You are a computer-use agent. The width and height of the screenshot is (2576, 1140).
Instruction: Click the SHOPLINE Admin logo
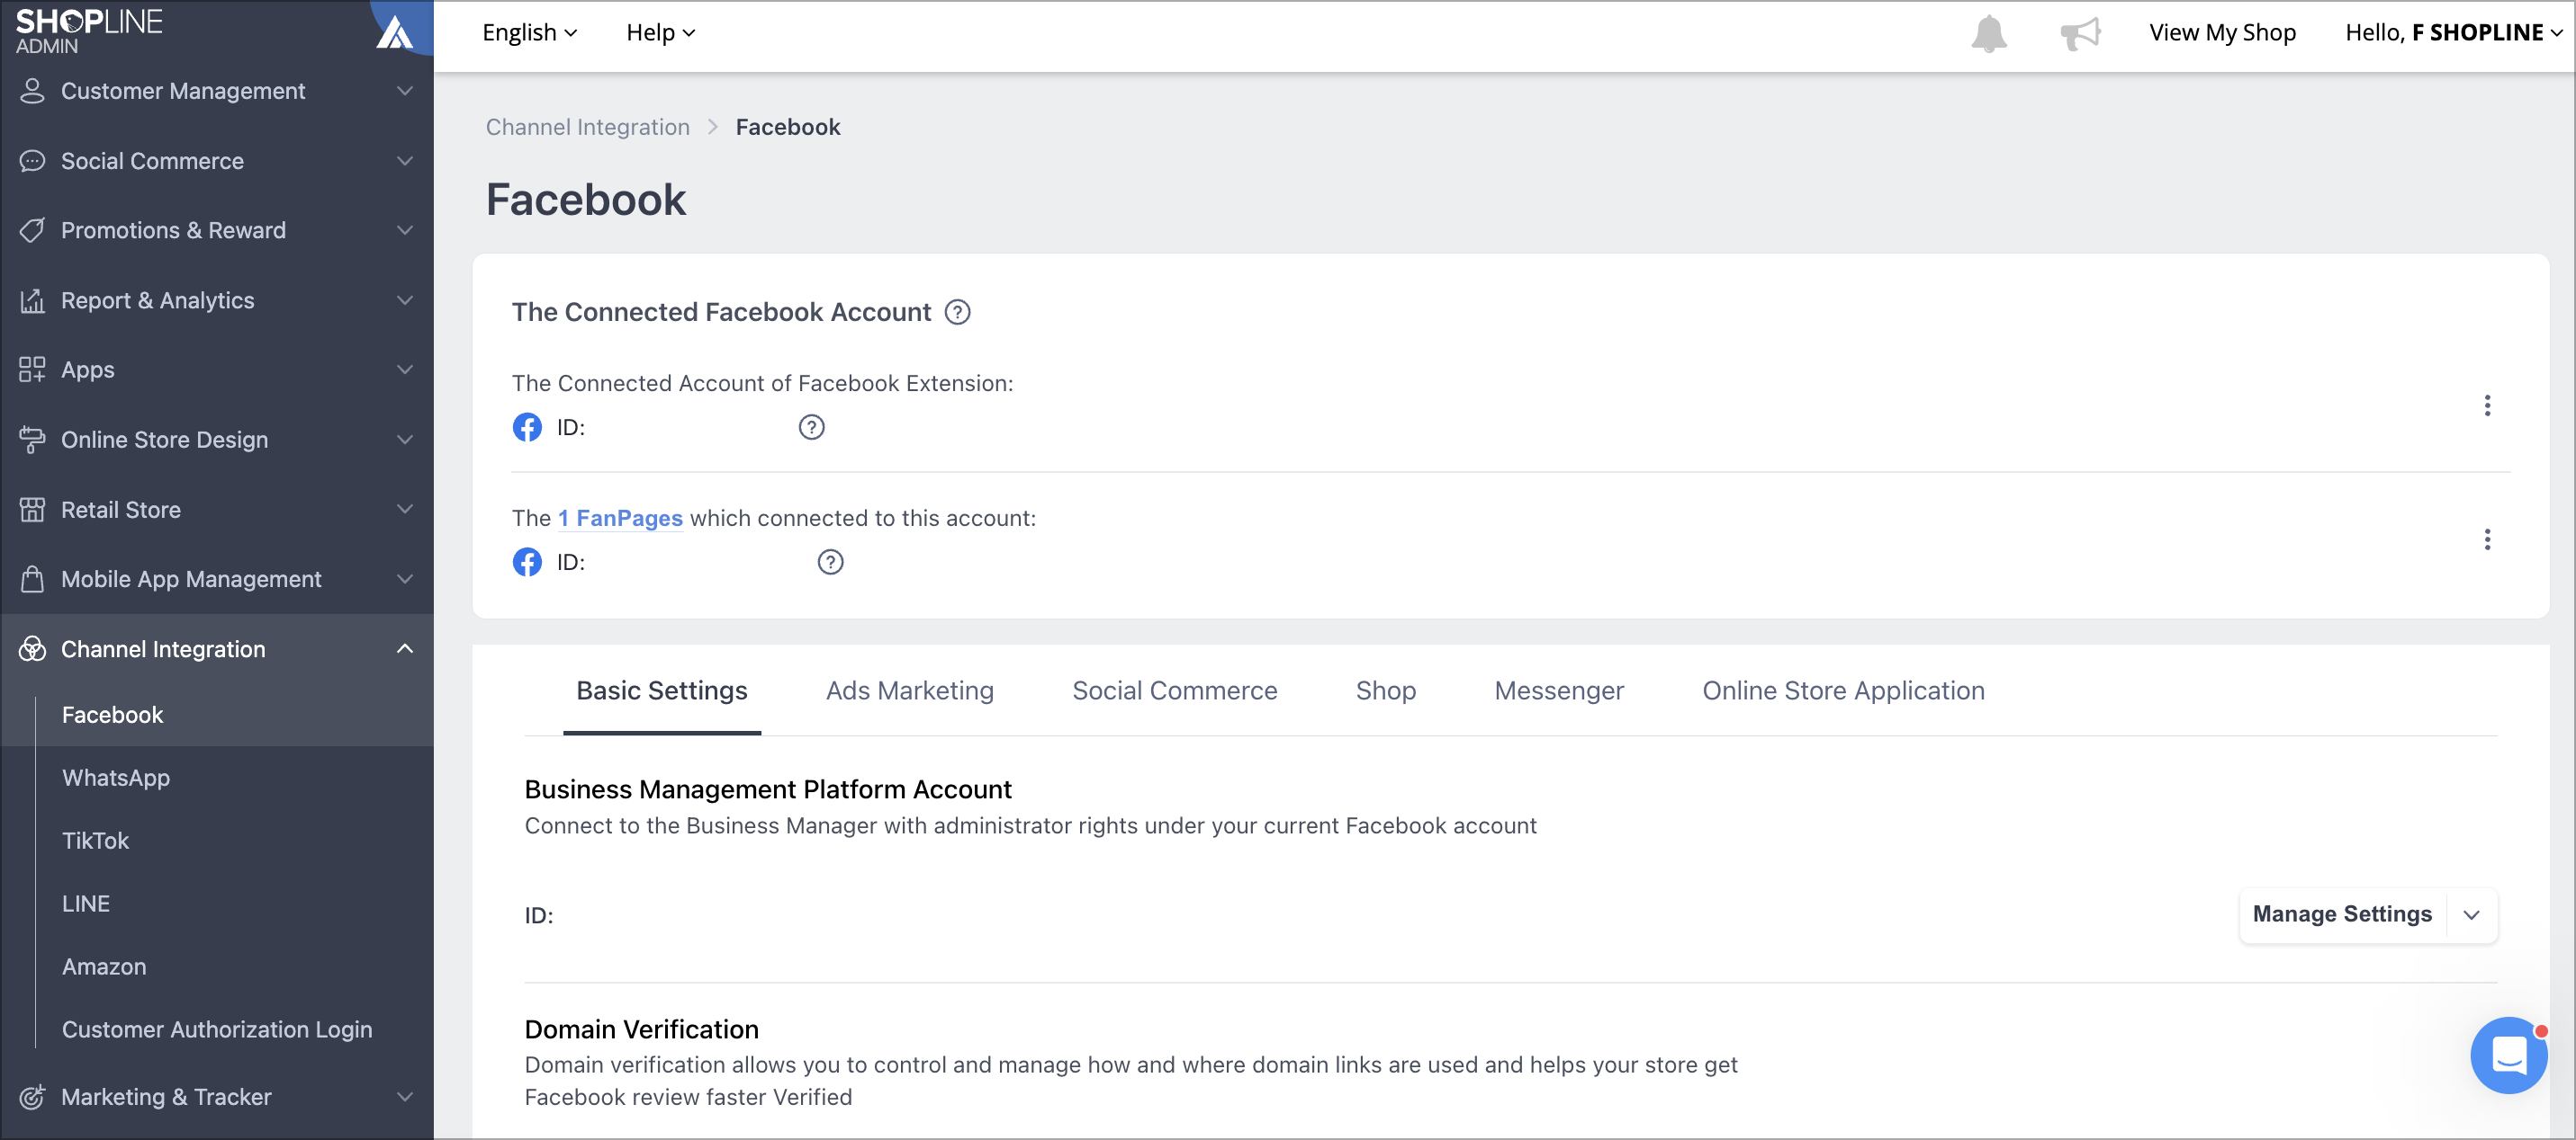click(x=88, y=31)
